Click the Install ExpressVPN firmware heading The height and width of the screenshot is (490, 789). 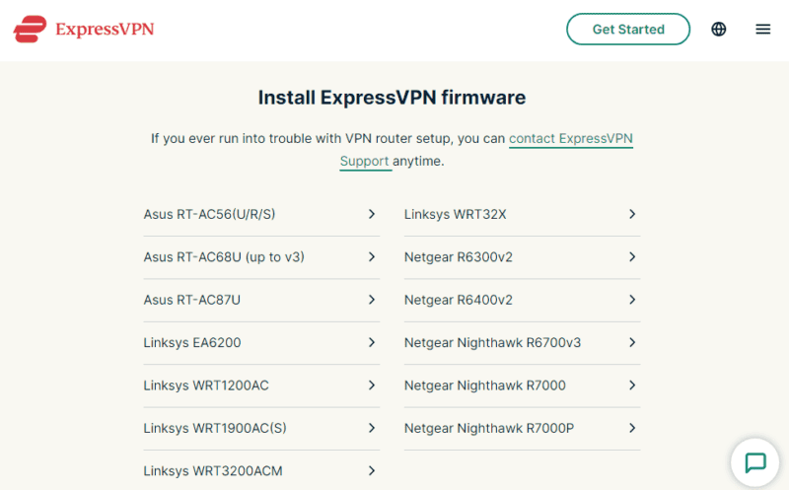pyautogui.click(x=392, y=98)
